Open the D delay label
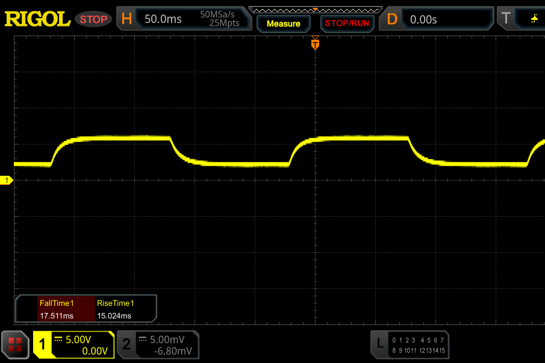 pyautogui.click(x=392, y=19)
